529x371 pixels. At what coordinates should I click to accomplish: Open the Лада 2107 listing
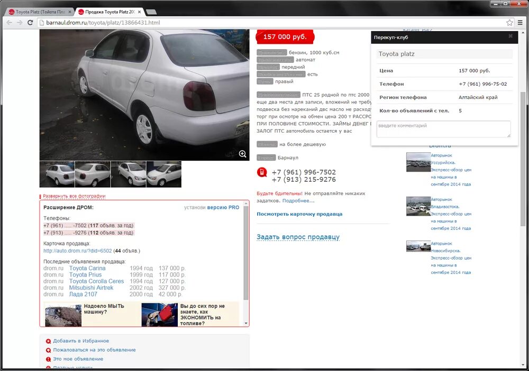point(83,294)
